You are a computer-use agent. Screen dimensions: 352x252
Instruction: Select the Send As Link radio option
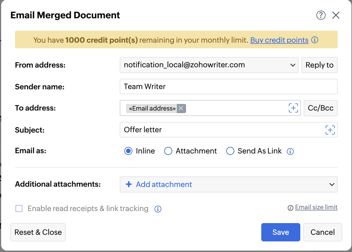click(230, 151)
